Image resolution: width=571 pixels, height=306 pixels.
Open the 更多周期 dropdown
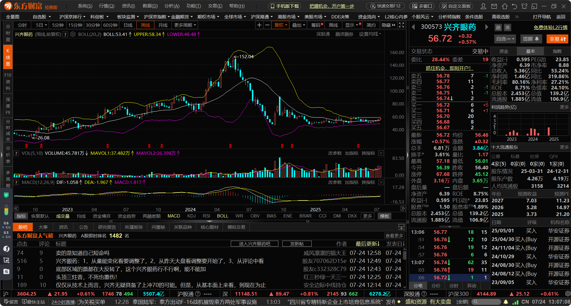click(x=185, y=25)
